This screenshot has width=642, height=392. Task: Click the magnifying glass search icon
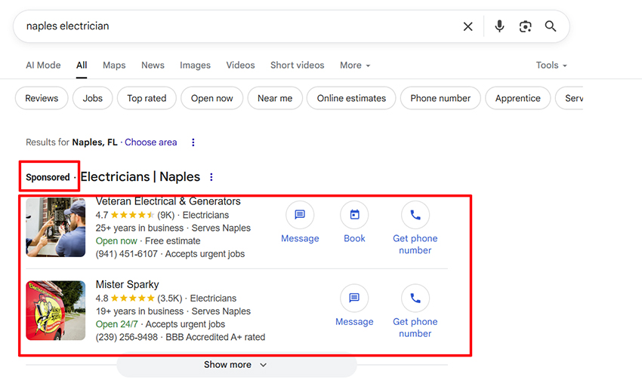pos(551,26)
